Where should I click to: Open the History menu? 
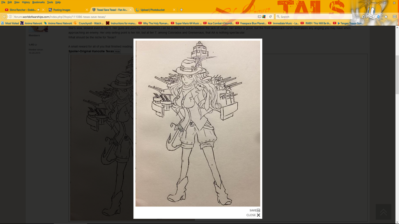pyautogui.click(x=26, y=2)
